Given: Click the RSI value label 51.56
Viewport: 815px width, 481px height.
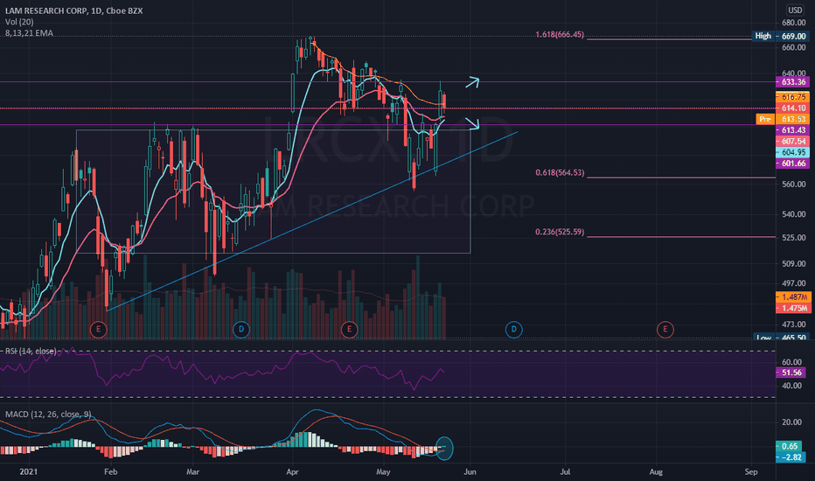Looking at the screenshot, I should (791, 373).
